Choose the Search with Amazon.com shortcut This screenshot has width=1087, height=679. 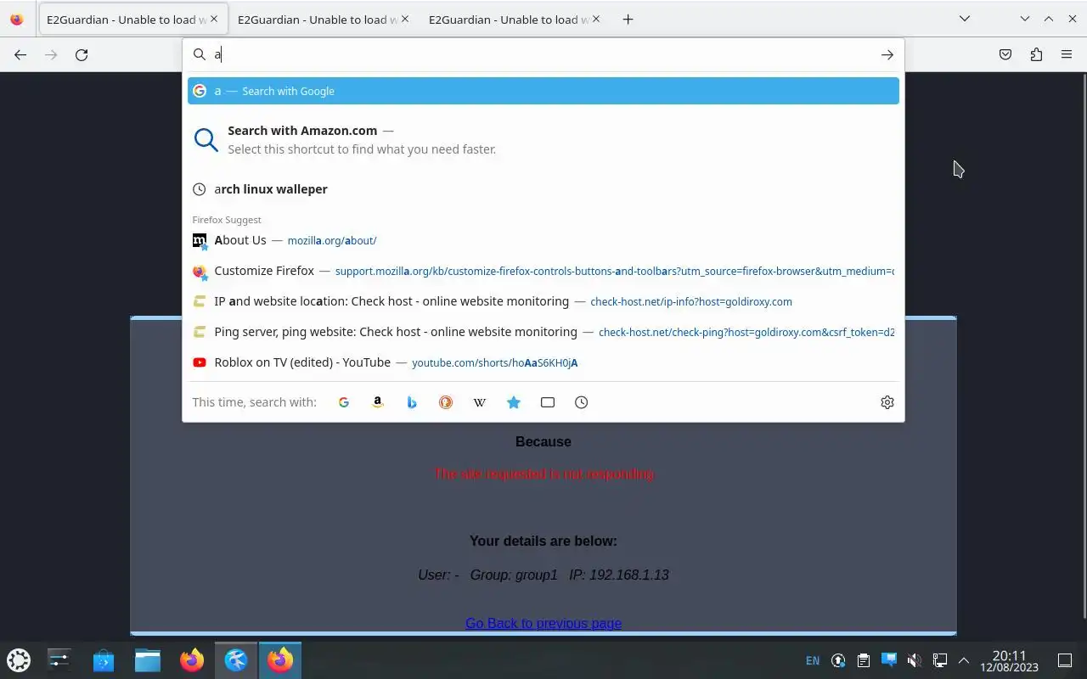pyautogui.click(x=543, y=139)
